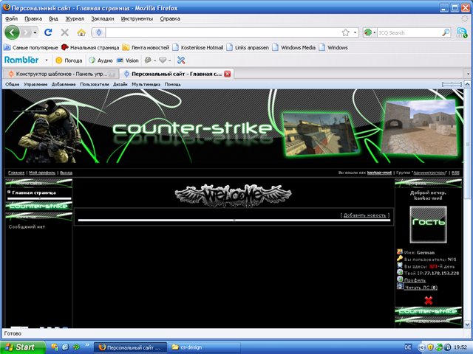This screenshot has width=473, height=354.
Task: Click the Мой профиль link
Action: pos(42,173)
